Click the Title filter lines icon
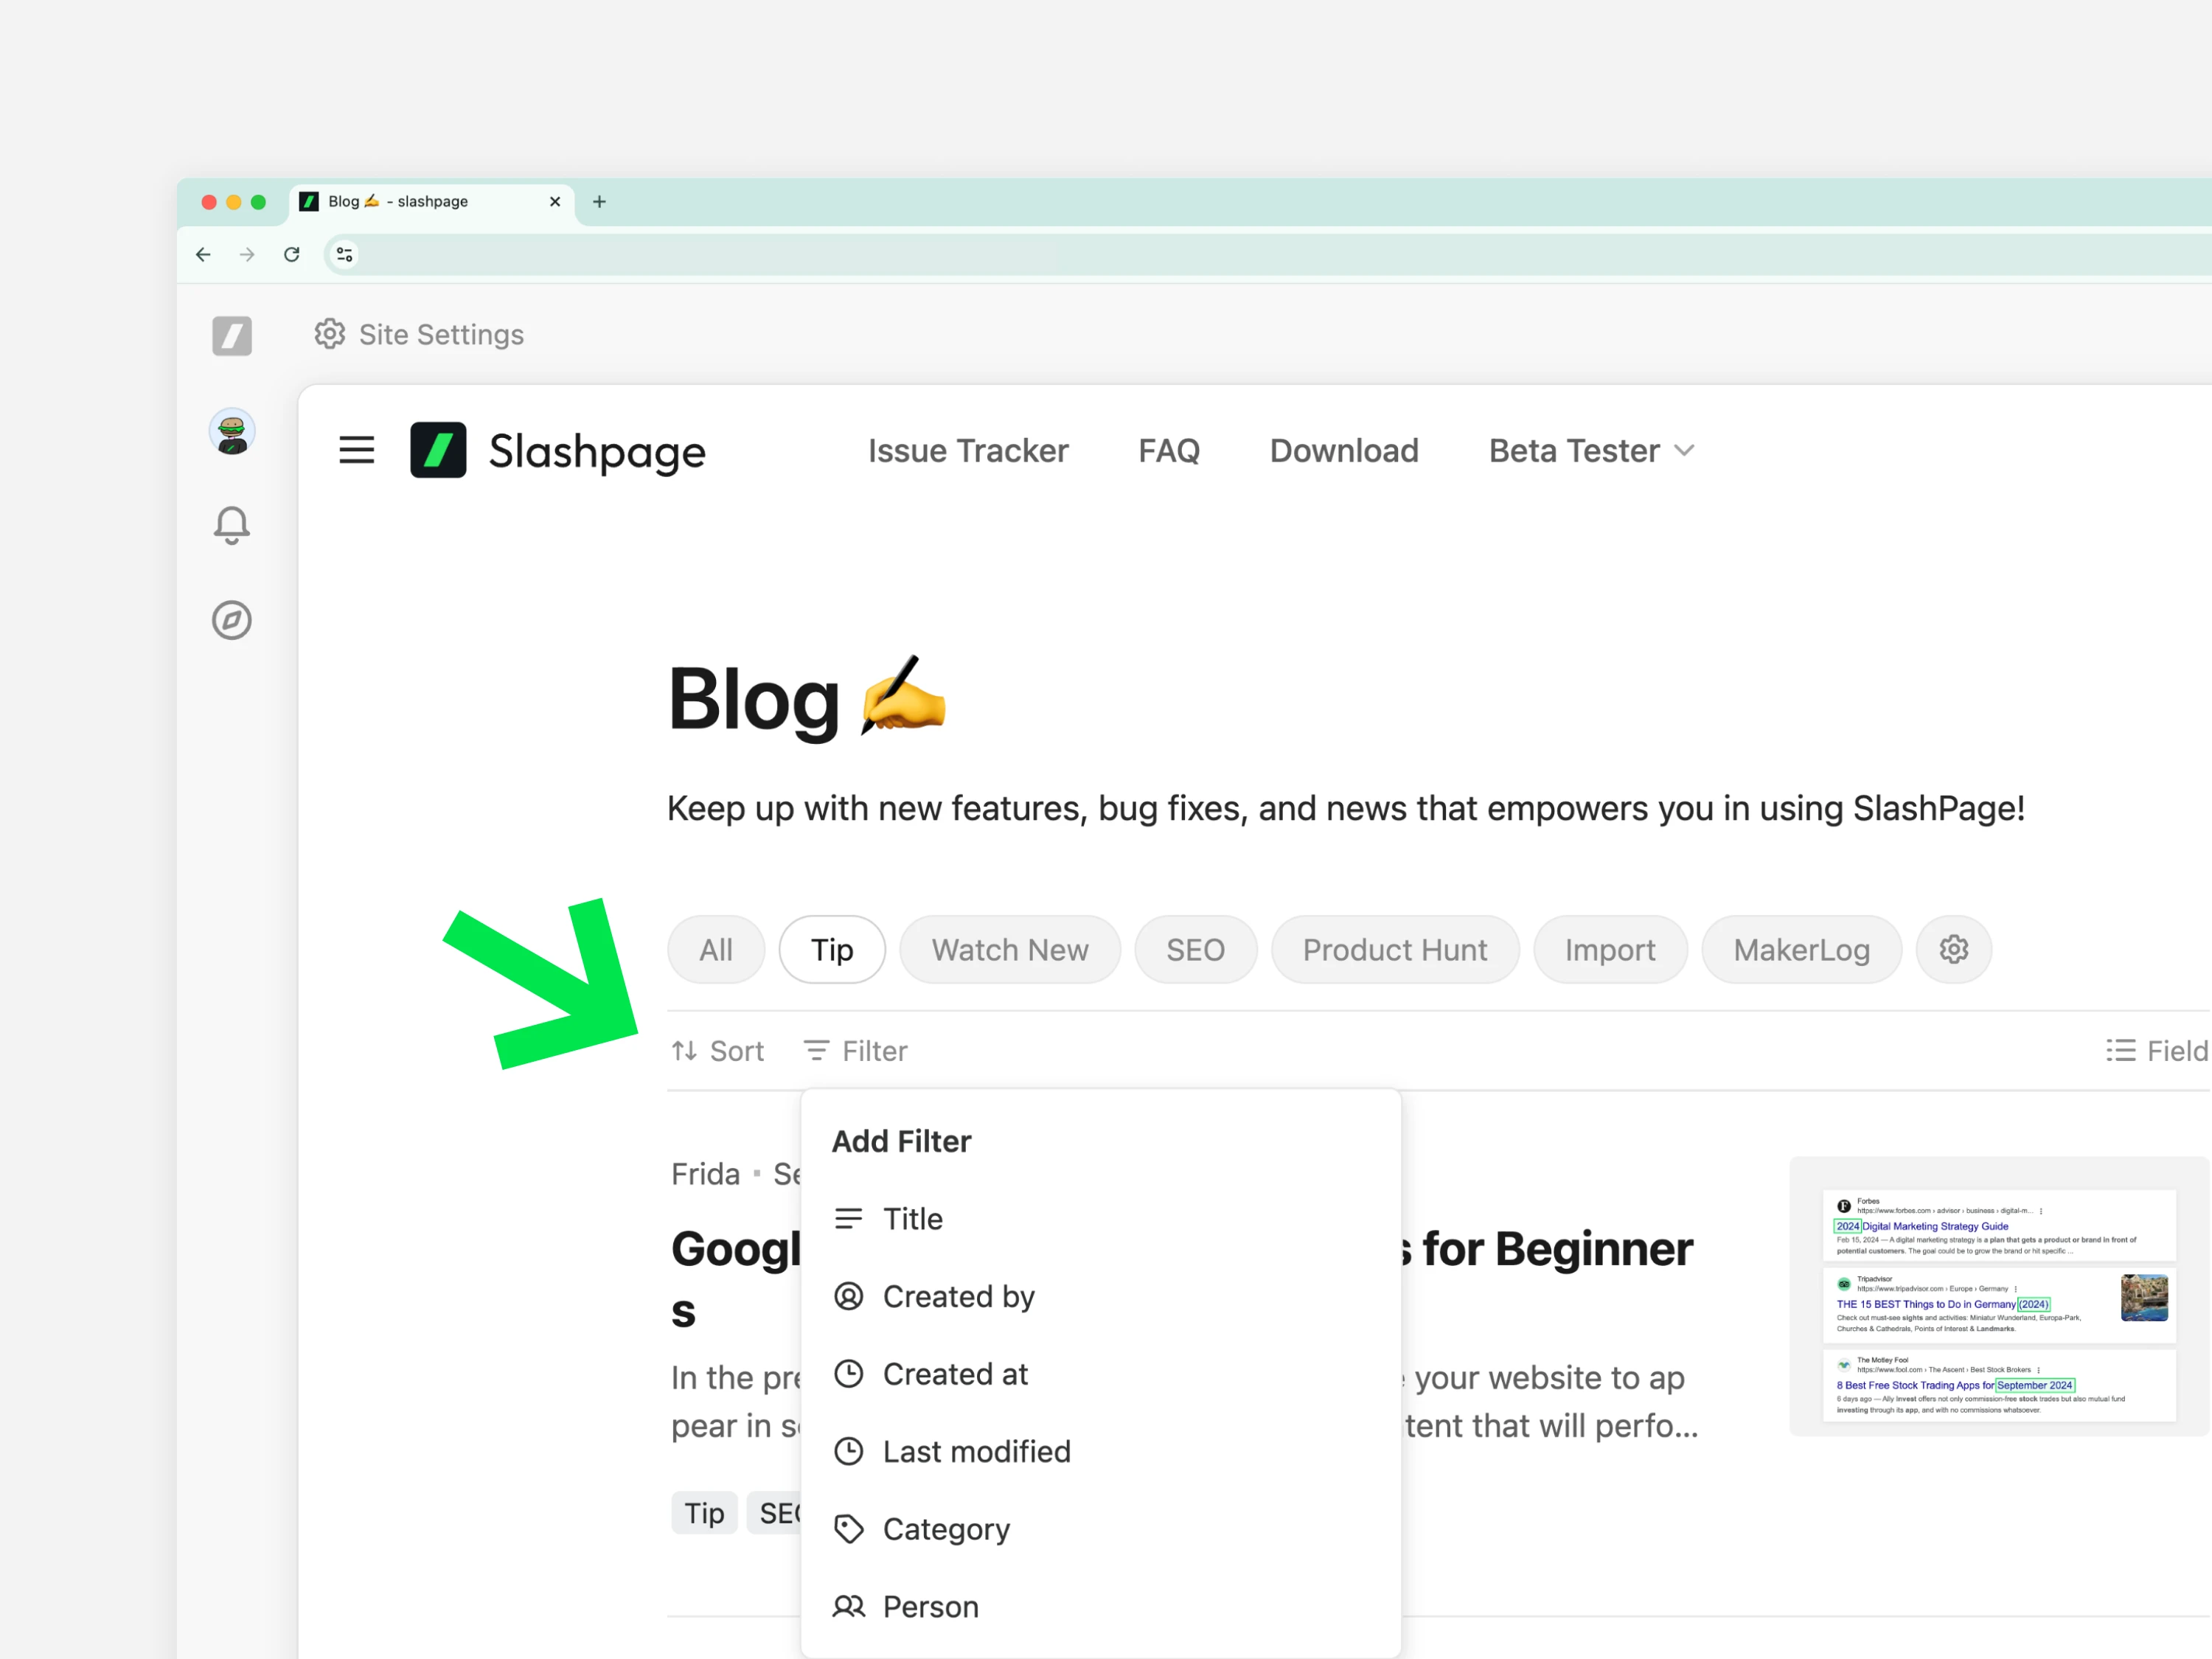The width and height of the screenshot is (2212, 1659). click(849, 1219)
